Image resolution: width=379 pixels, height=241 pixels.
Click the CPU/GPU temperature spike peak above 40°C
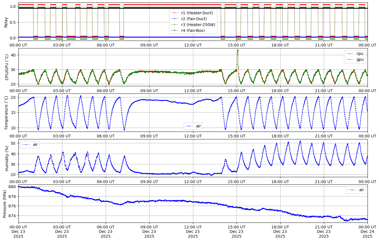coord(238,51)
